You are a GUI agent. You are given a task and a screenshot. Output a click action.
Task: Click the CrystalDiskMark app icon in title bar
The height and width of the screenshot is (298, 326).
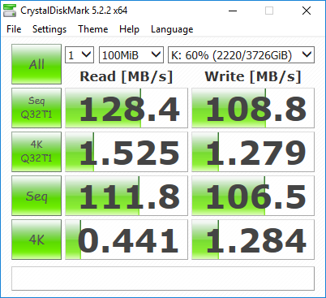tap(10, 11)
